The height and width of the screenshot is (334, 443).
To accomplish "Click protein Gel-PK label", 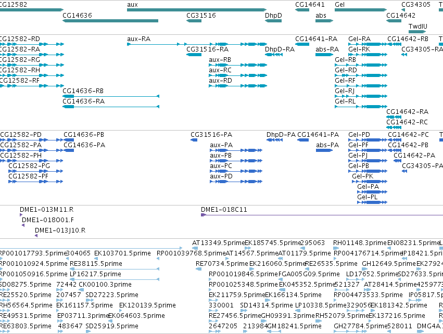I will click(x=363, y=176).
